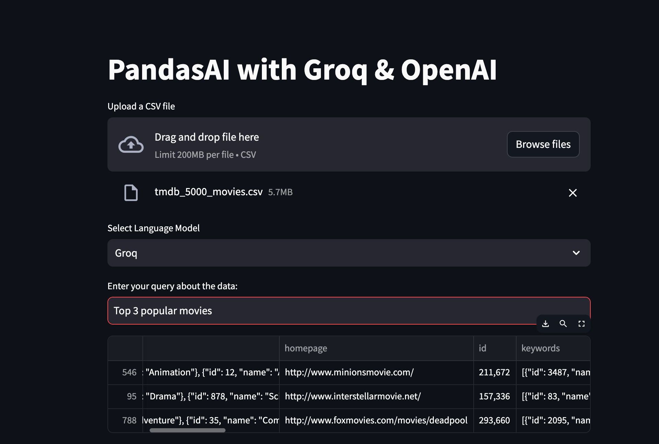659x444 pixels.
Task: Click the document icon beside tmdb_5000_movies.csv
Action: [x=131, y=192]
